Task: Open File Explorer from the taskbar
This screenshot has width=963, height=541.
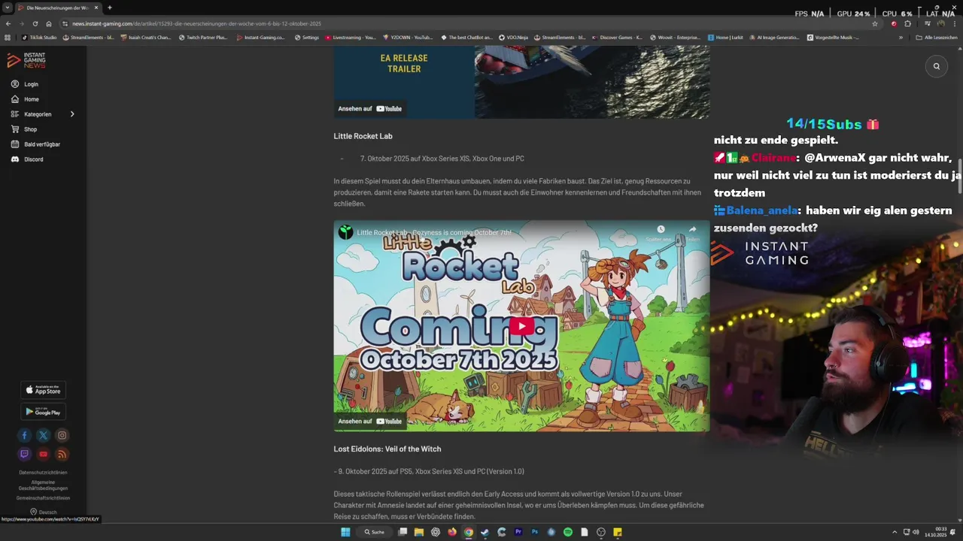Action: pos(419,532)
